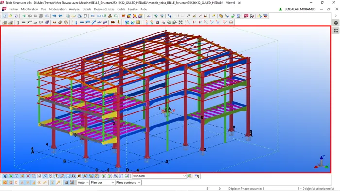Viewport: 340px width, 191px height.
Task: Click the crossed arrows fit icon
Action: tap(180, 22)
